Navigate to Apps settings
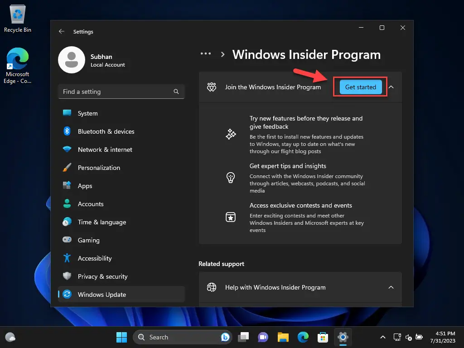The width and height of the screenshot is (464, 348). 121,185
